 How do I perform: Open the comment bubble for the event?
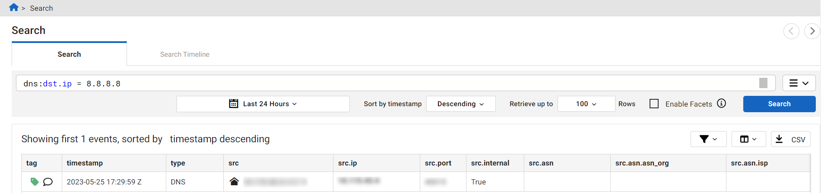(48, 182)
